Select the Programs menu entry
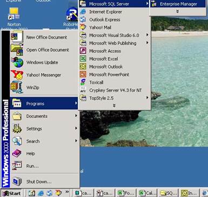The image size is (208, 197). coord(44,103)
